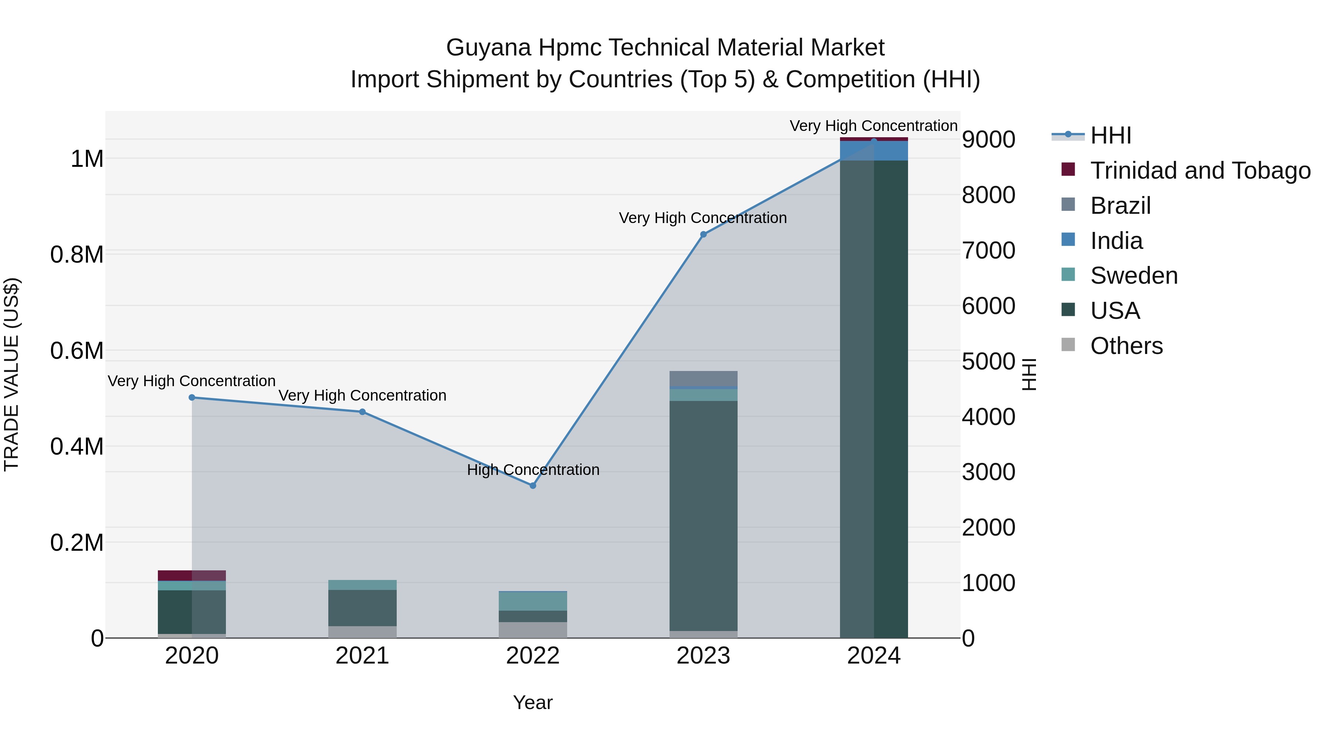
Task: Click the HHI right axis title
Action: tap(1029, 374)
